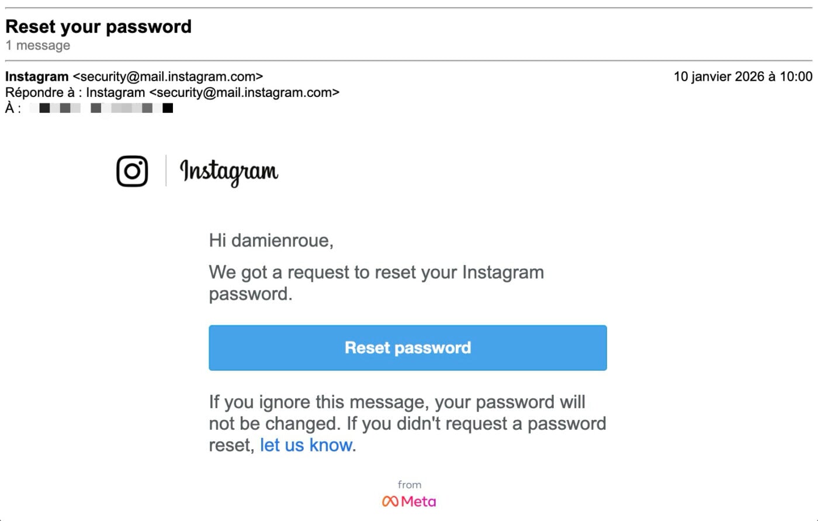
Task: Click the "À :" recipient label
Action: coord(13,108)
